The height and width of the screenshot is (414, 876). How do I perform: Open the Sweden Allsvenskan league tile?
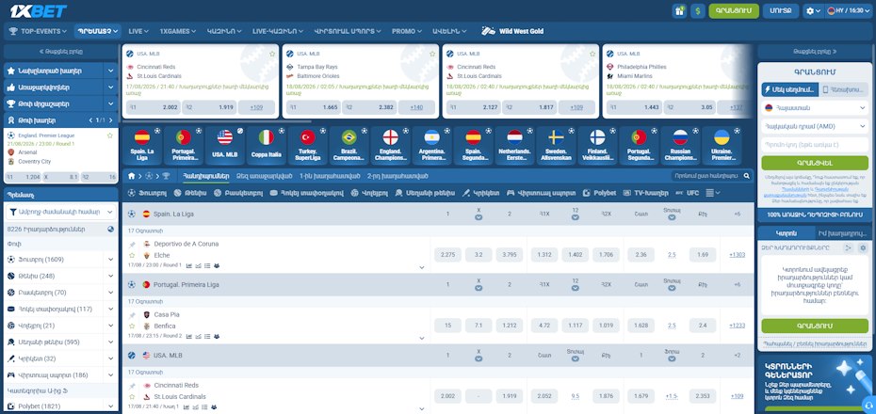pyautogui.click(x=556, y=146)
